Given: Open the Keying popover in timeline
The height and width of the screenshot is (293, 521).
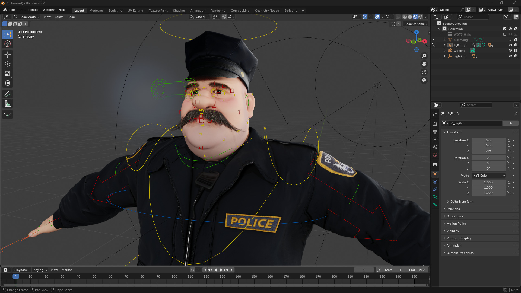Looking at the screenshot, I should (40, 270).
